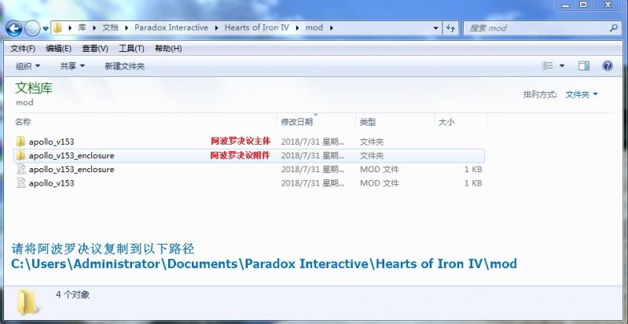628x324 pixels.
Task: Open the 共享 dropdown menu
Action: click(x=72, y=66)
